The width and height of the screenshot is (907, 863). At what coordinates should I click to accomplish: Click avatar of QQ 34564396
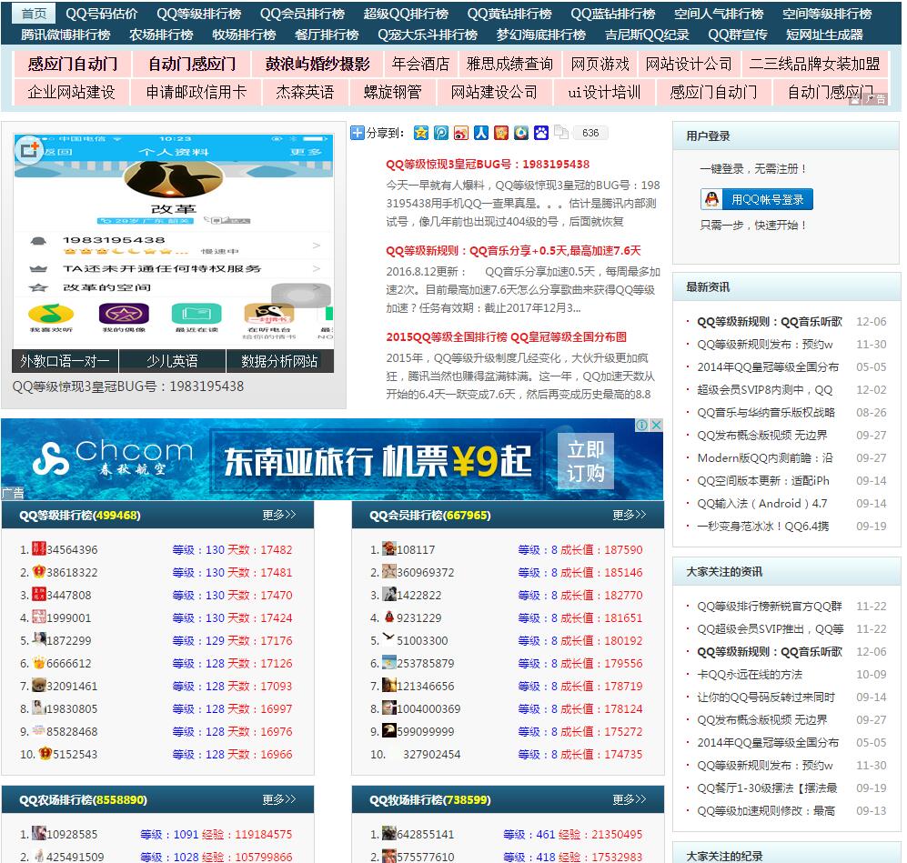point(39,549)
